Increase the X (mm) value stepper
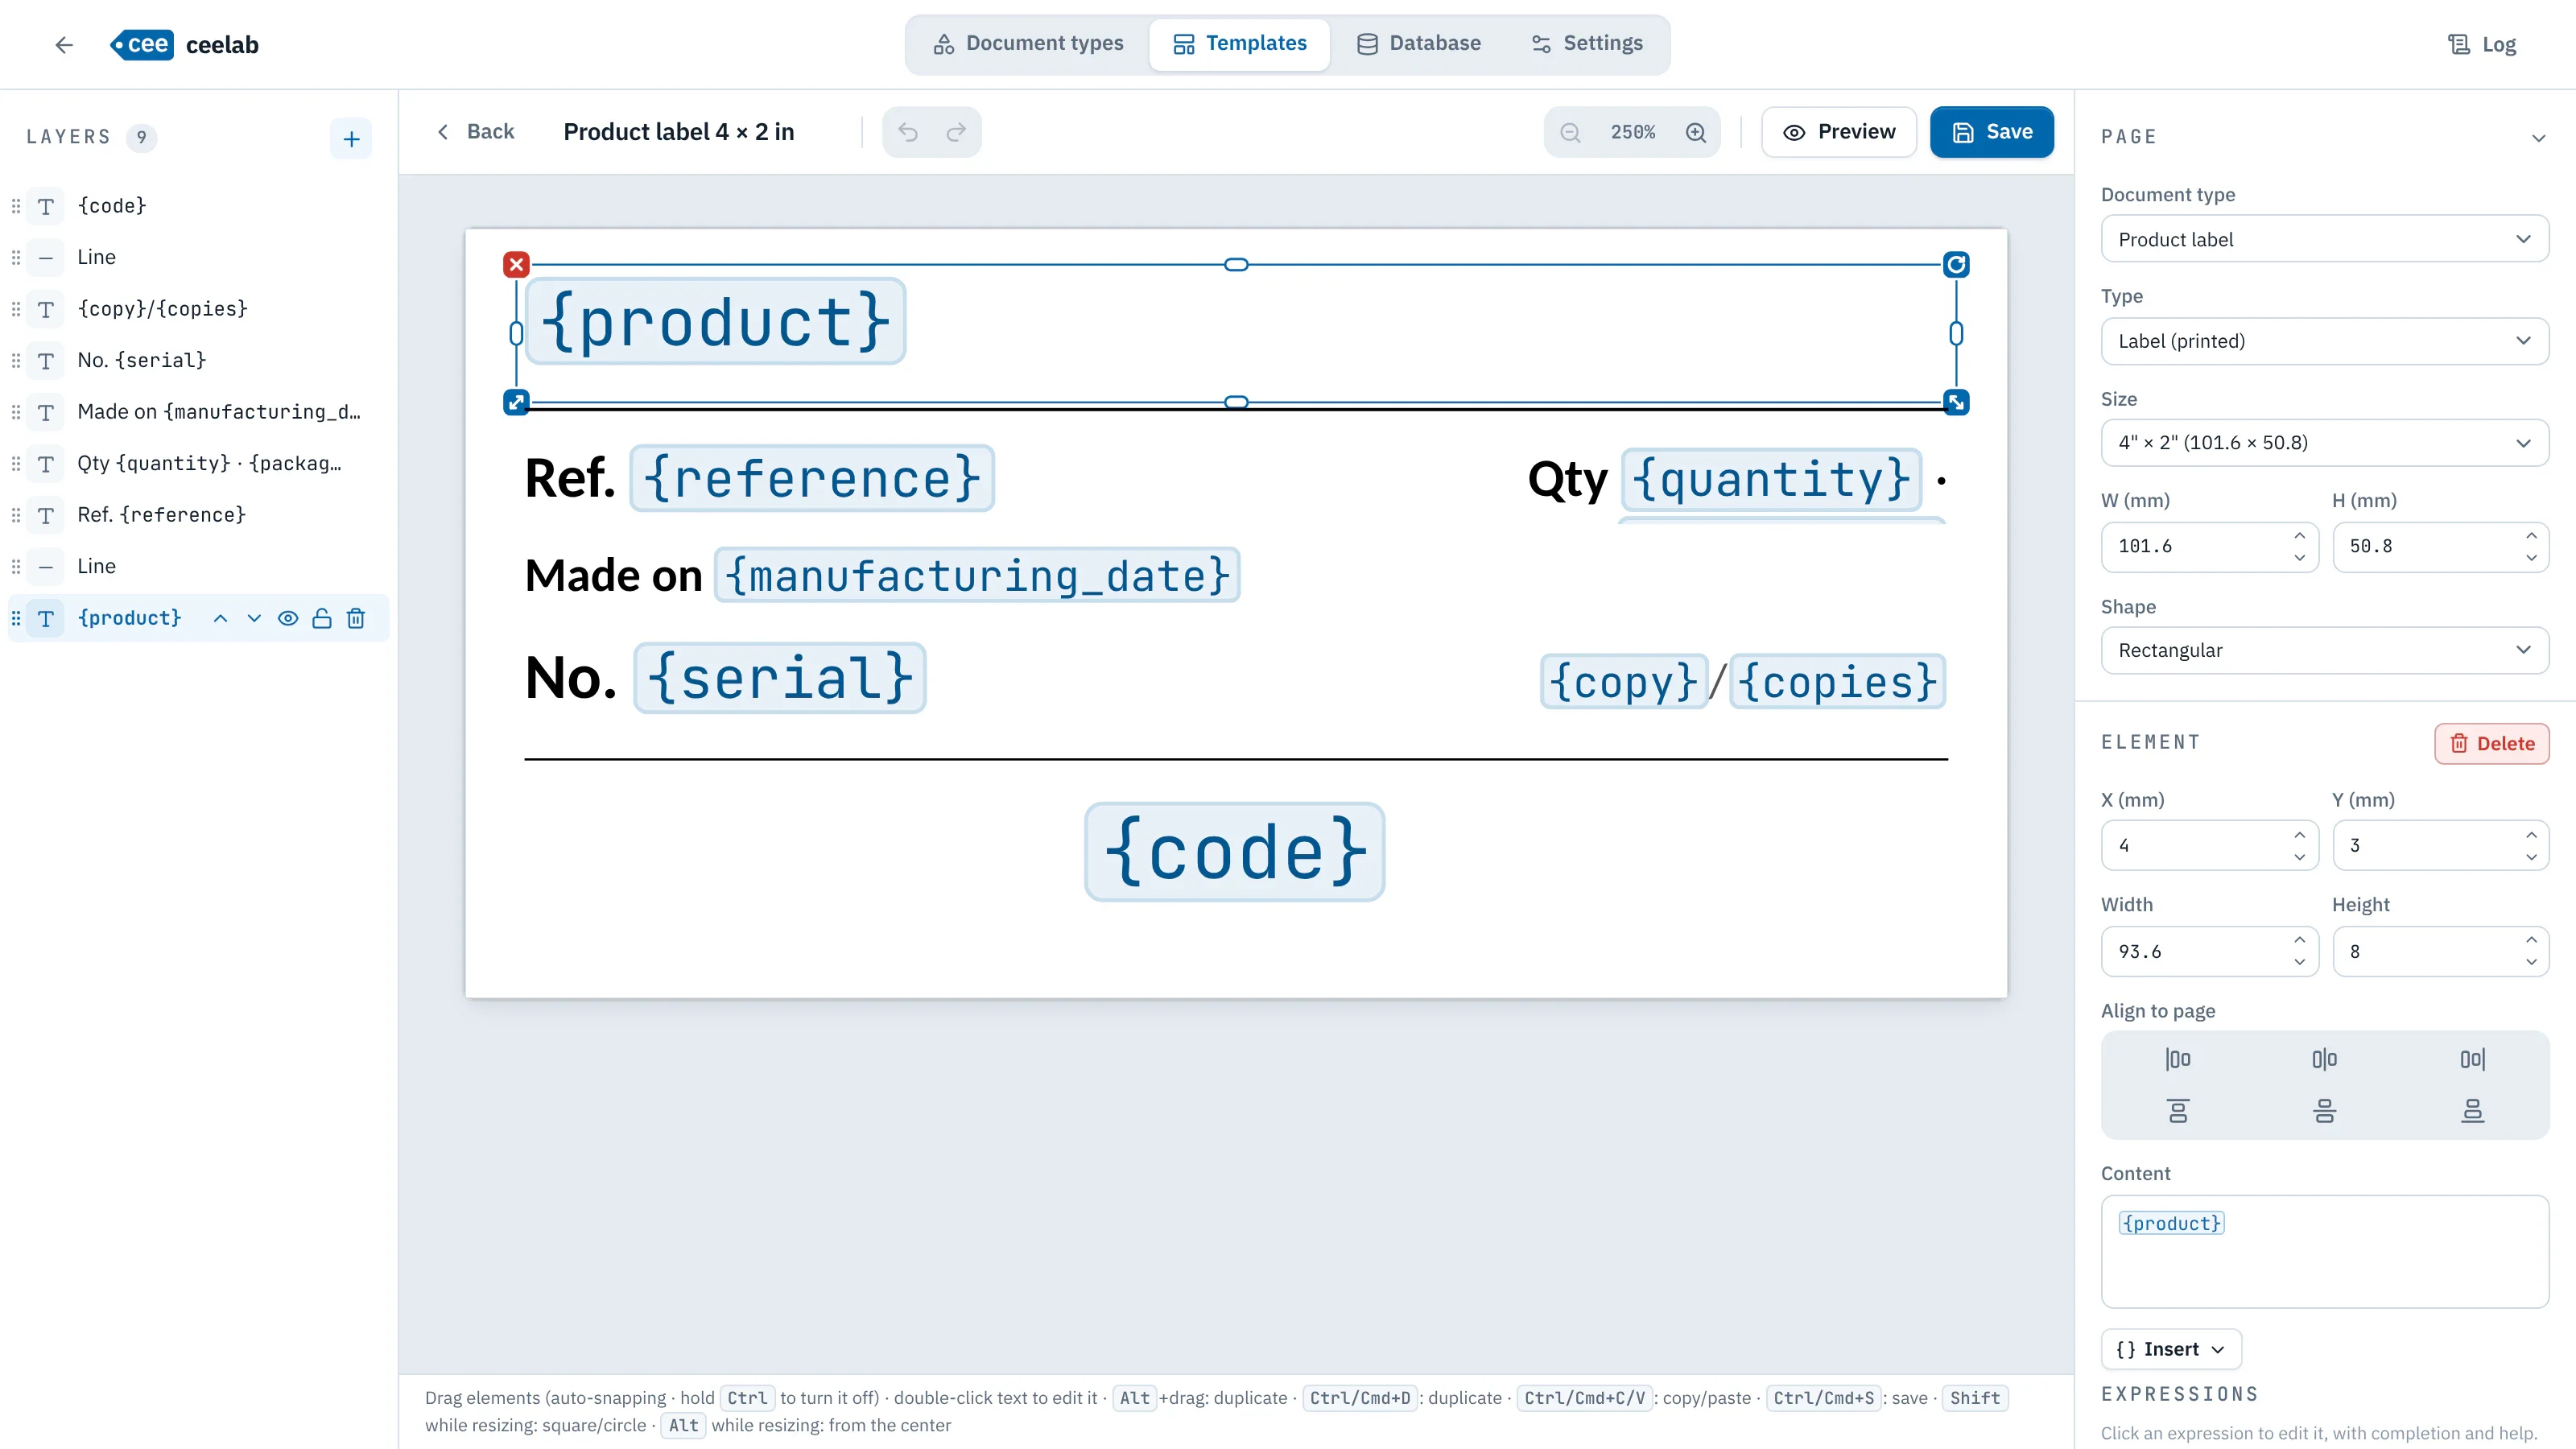 tap(2299, 834)
